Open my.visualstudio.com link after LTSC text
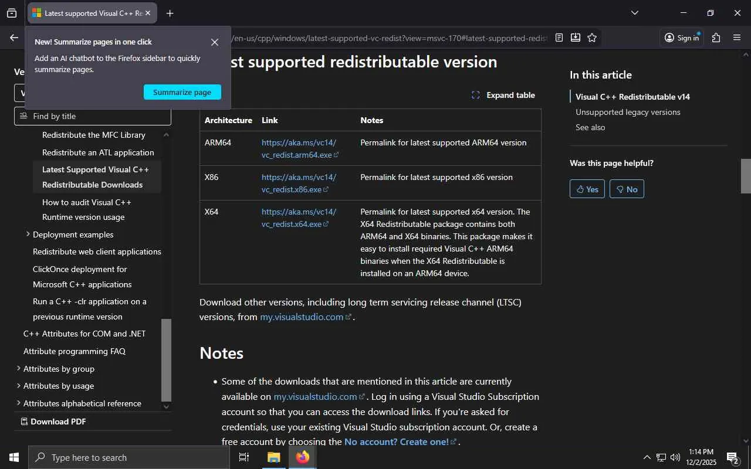 306,317
